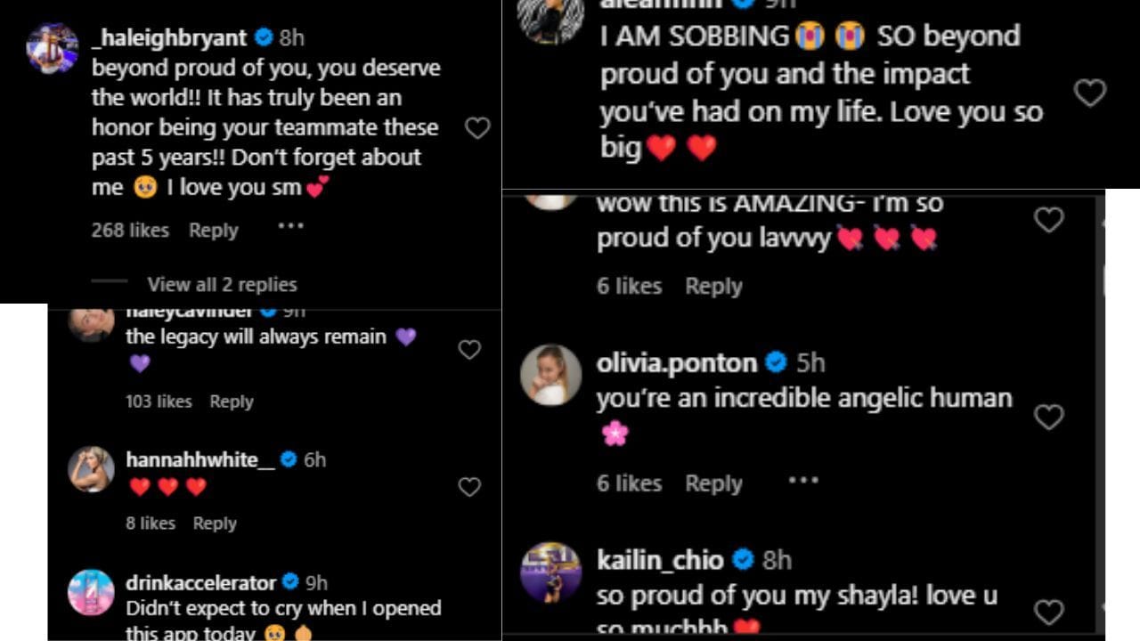Open kailin_chio's LSU profile avatar
This screenshot has width=1140, height=641.
(550, 572)
